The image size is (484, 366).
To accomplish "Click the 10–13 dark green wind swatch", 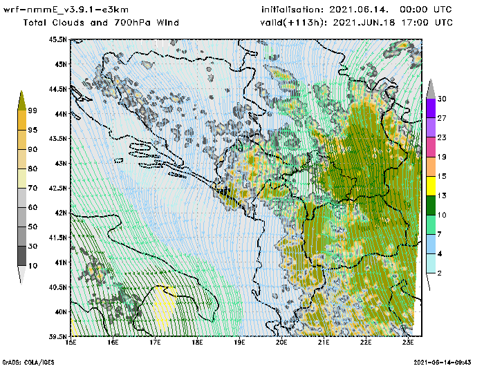I will (431, 205).
